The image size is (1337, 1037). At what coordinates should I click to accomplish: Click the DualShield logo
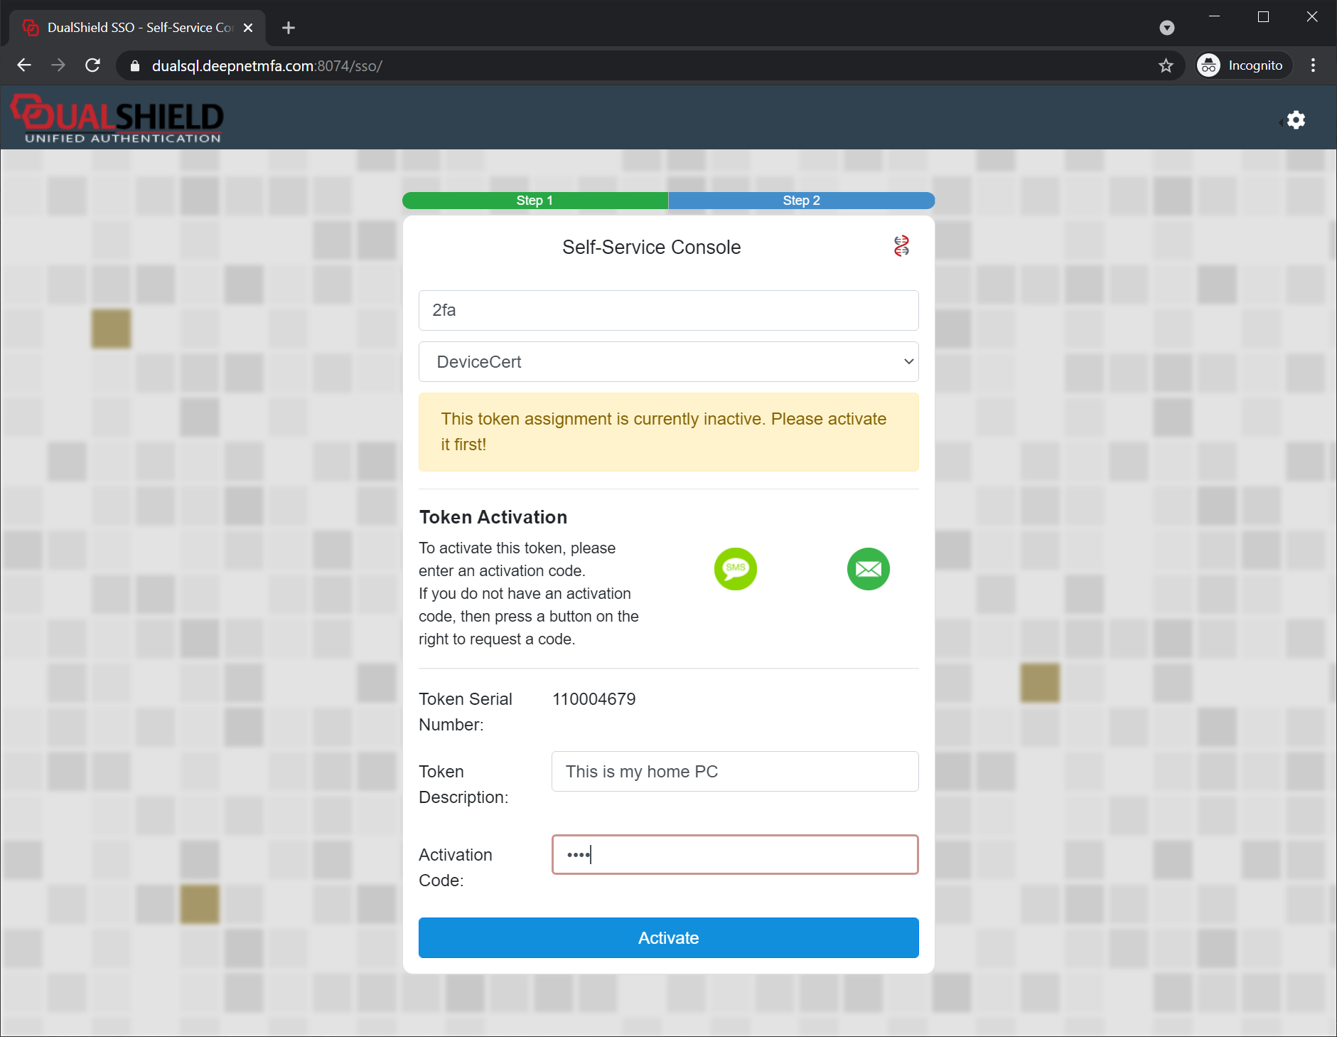(x=117, y=119)
